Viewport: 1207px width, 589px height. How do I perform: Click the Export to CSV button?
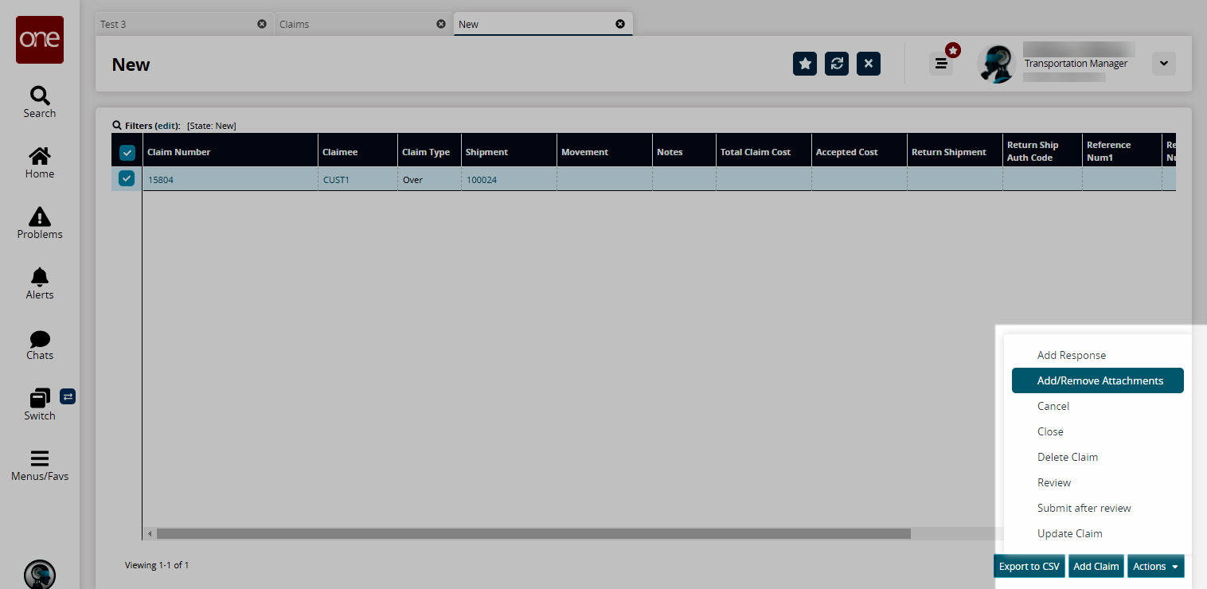click(1029, 566)
